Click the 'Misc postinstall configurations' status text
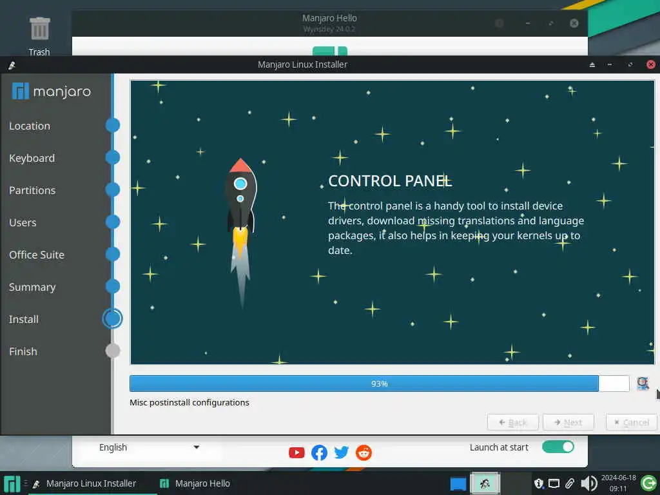Screen dimensions: 660x495 (189, 402)
